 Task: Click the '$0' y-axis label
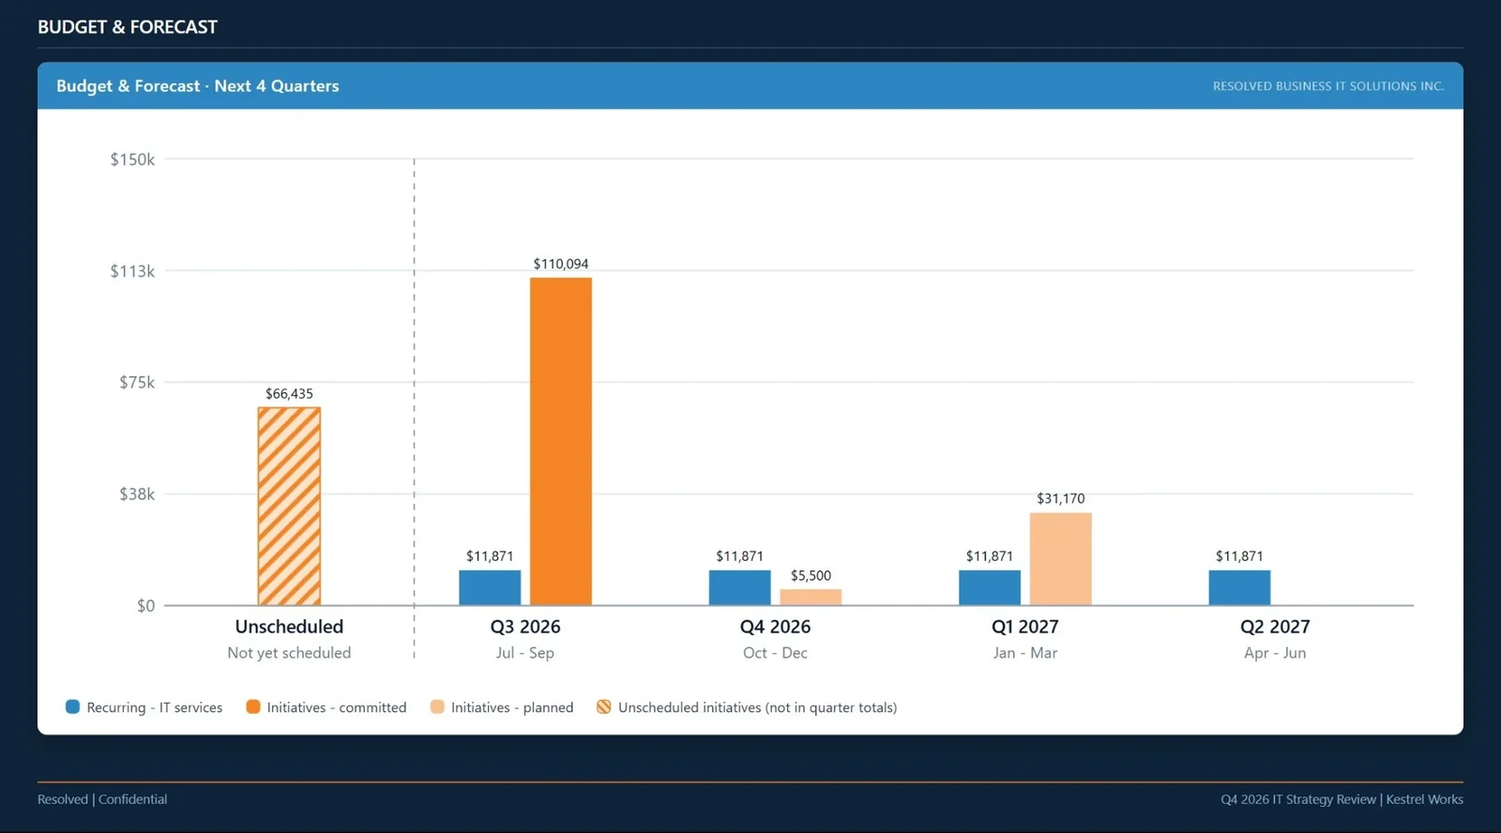[x=145, y=606]
